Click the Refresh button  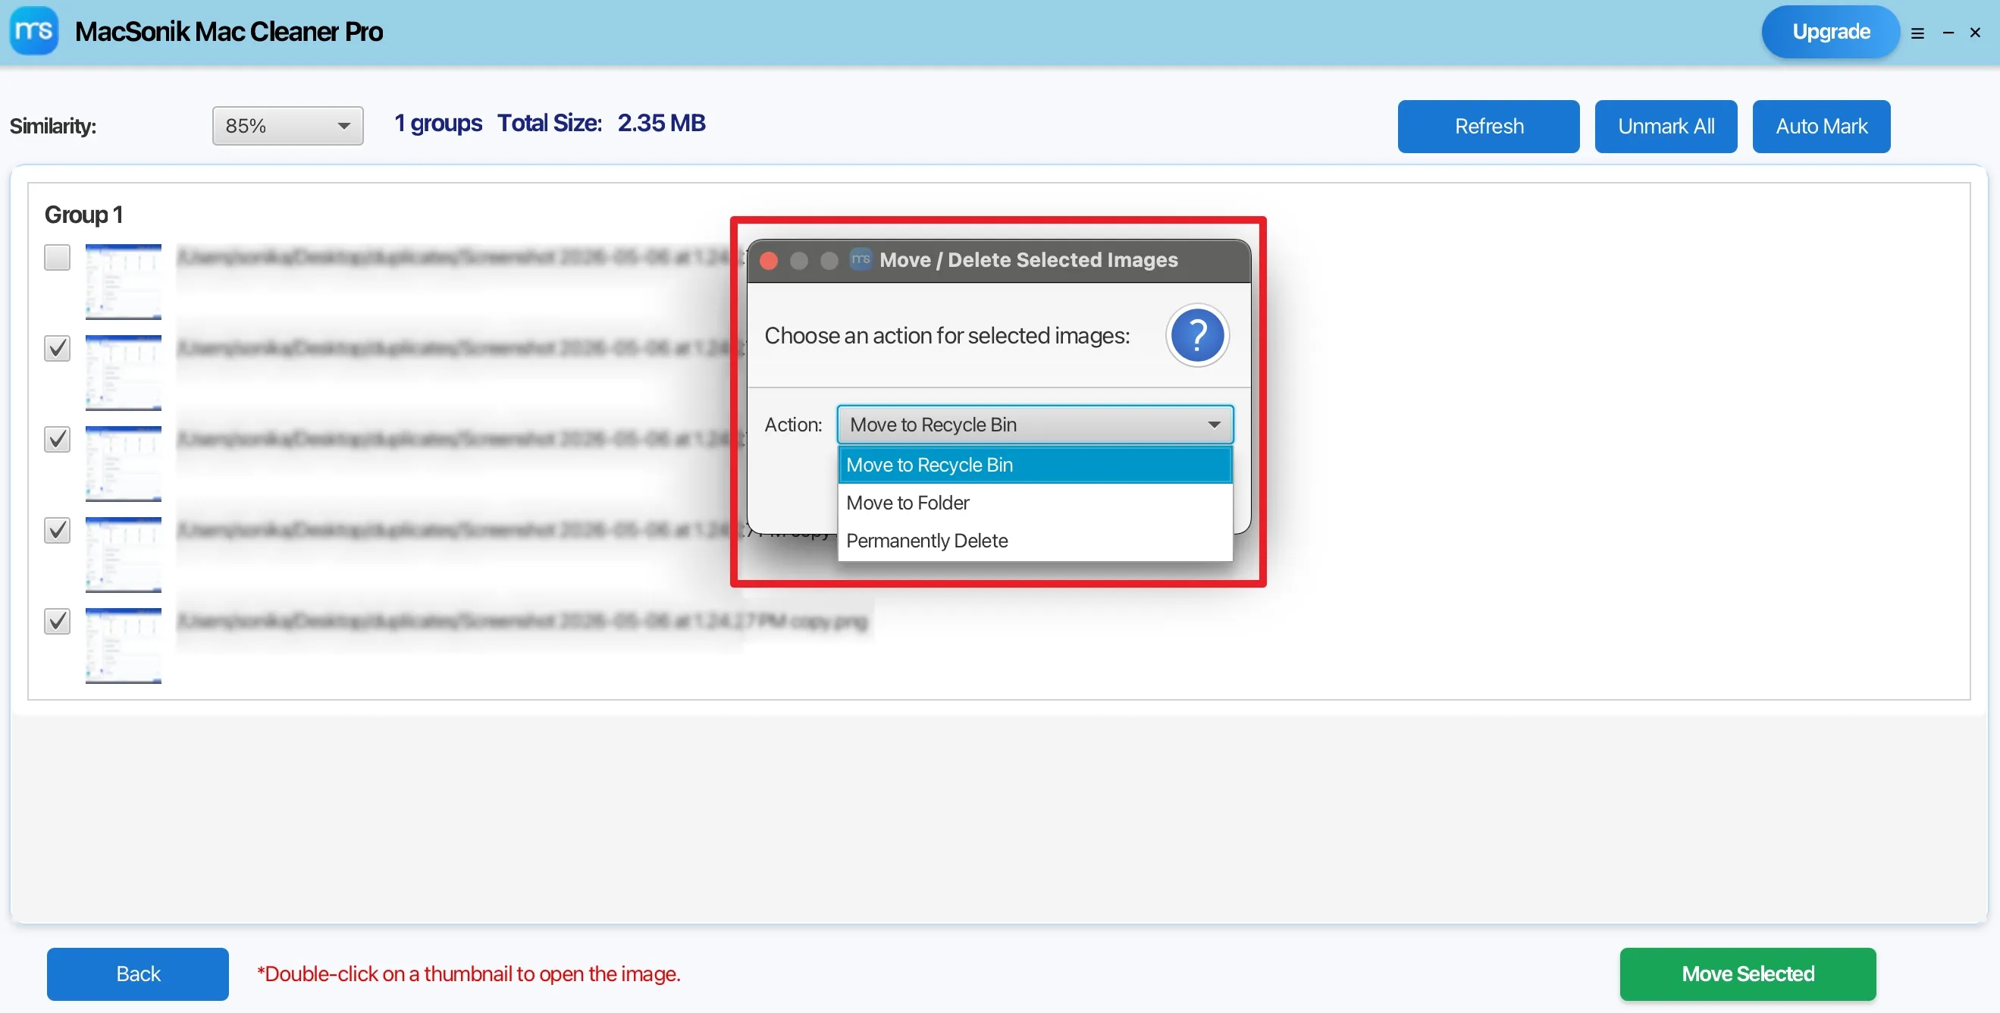click(x=1488, y=127)
